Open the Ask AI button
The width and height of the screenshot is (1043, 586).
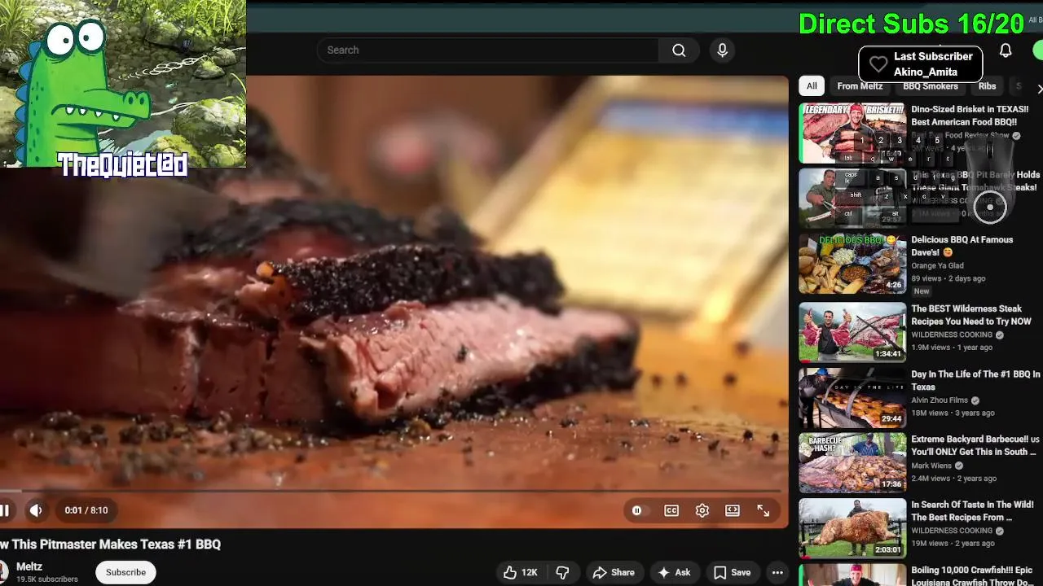tap(674, 572)
